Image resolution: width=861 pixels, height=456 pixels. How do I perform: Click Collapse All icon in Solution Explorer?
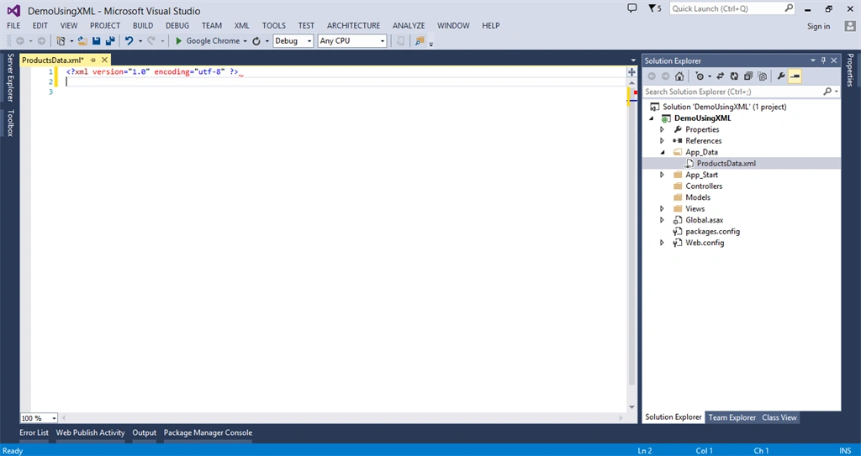click(x=747, y=76)
